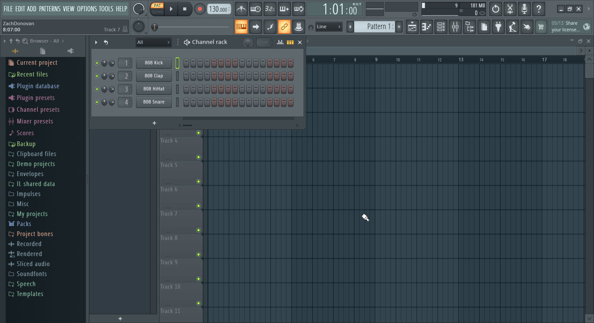Click the song position slider
Viewport: 594px width, 323px height.
[191, 27]
